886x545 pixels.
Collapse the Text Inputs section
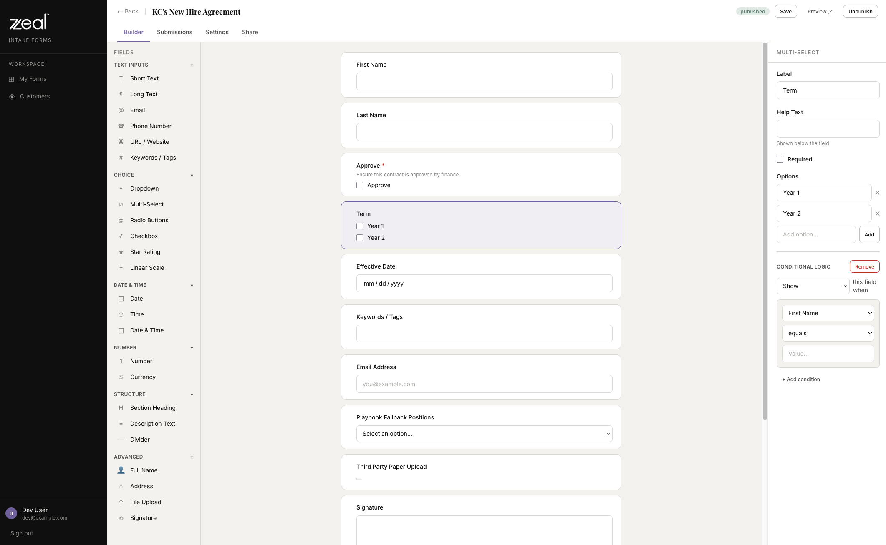pyautogui.click(x=192, y=65)
